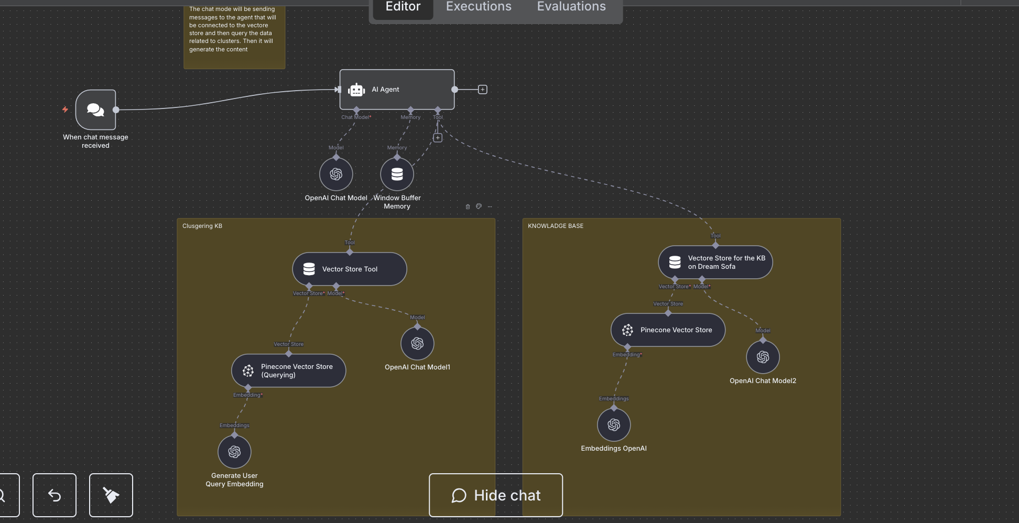Open the AI Agent node
Image resolution: width=1019 pixels, height=523 pixels.
(397, 89)
